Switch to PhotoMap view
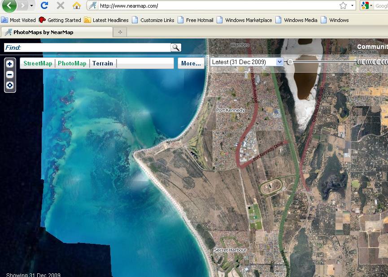The height and width of the screenshot is (277, 388). point(72,63)
